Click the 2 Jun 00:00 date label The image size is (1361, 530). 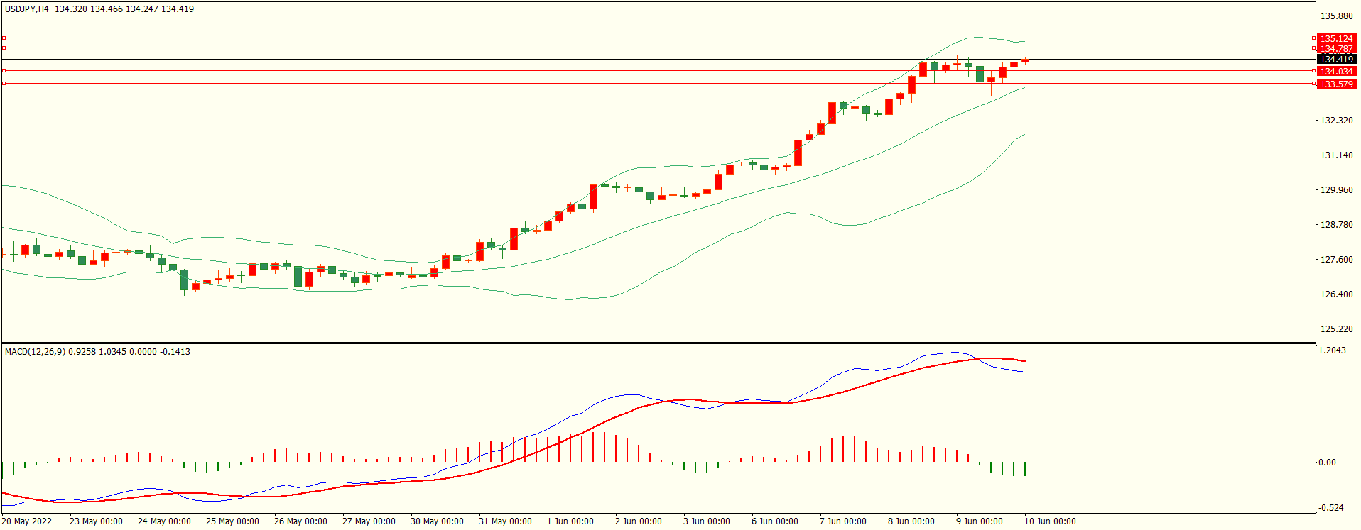coord(639,521)
